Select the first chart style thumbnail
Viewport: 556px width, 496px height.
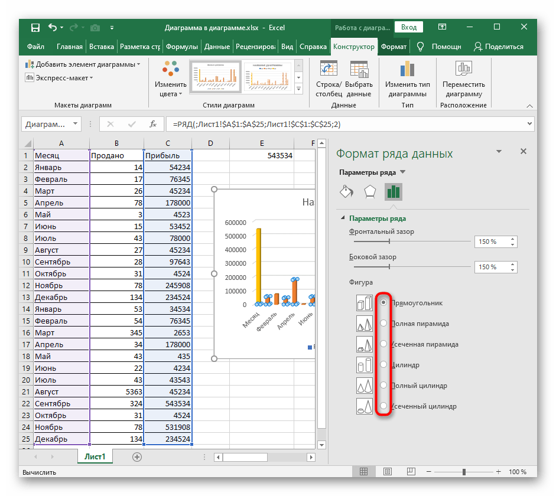click(x=215, y=77)
